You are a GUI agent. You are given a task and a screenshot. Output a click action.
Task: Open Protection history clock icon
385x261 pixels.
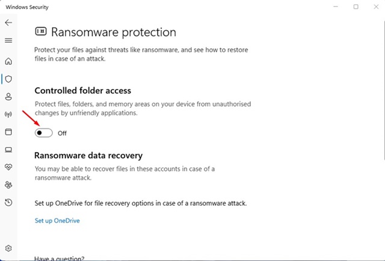(x=8, y=203)
